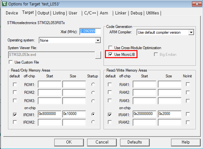
Task: Open the Help button
Action: 186,142
